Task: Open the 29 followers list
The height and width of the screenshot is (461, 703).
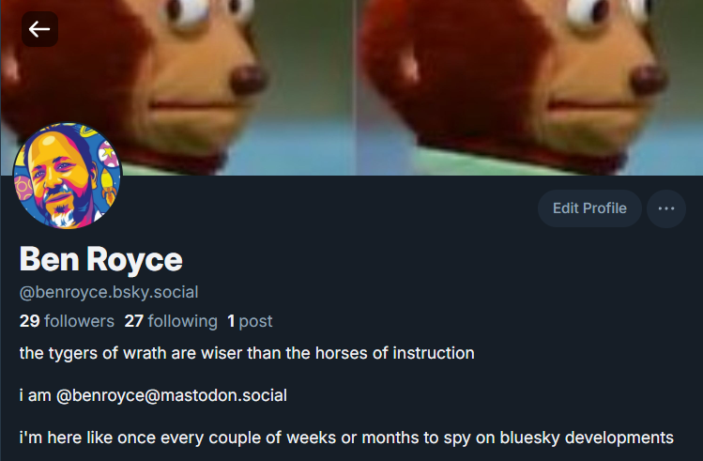Action: click(x=67, y=321)
